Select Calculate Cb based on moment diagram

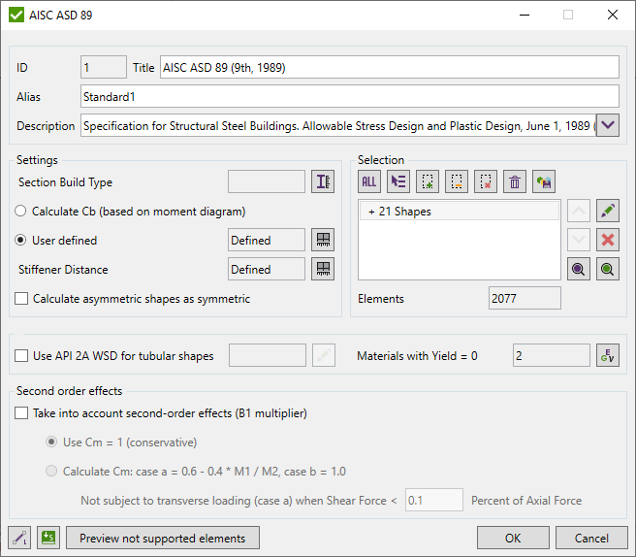pyautogui.click(x=22, y=212)
